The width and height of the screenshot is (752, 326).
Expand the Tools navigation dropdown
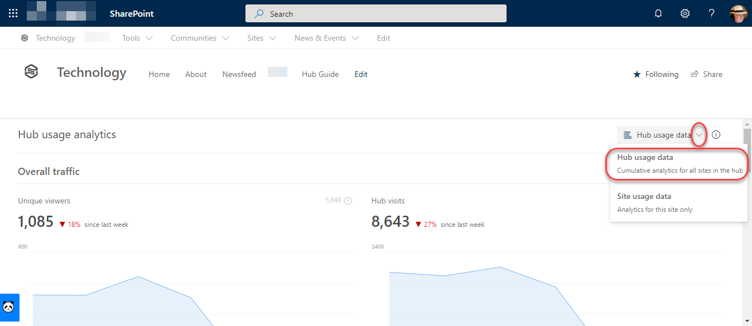pyautogui.click(x=149, y=38)
